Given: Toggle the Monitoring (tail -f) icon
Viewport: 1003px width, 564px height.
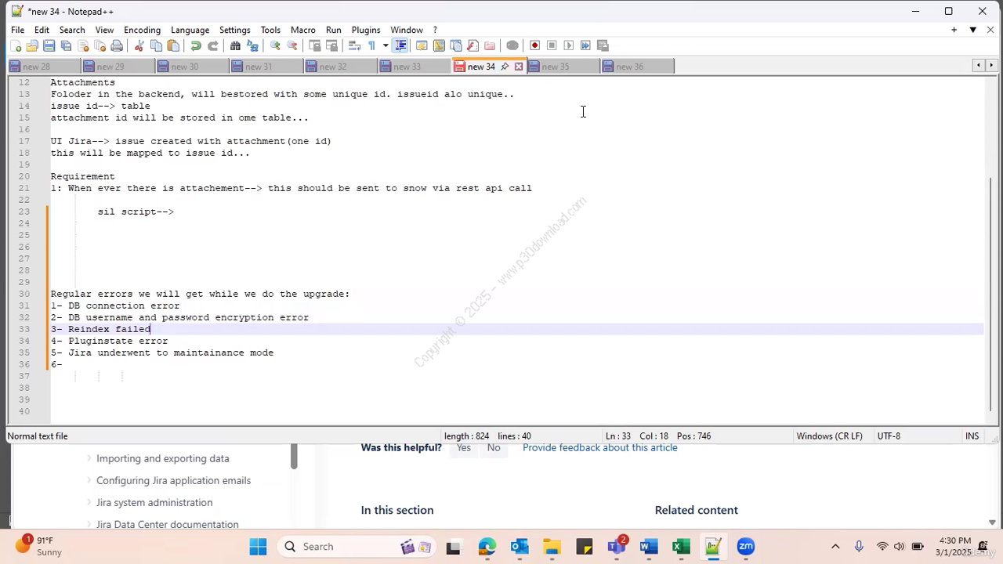Looking at the screenshot, I should click(512, 45).
